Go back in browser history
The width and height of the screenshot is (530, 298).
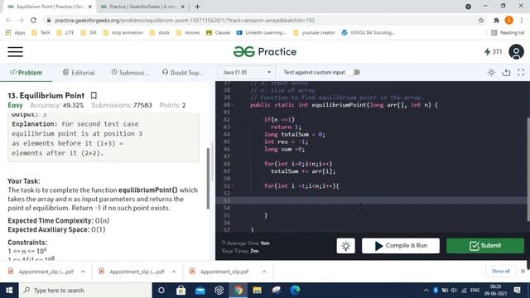click(x=9, y=20)
